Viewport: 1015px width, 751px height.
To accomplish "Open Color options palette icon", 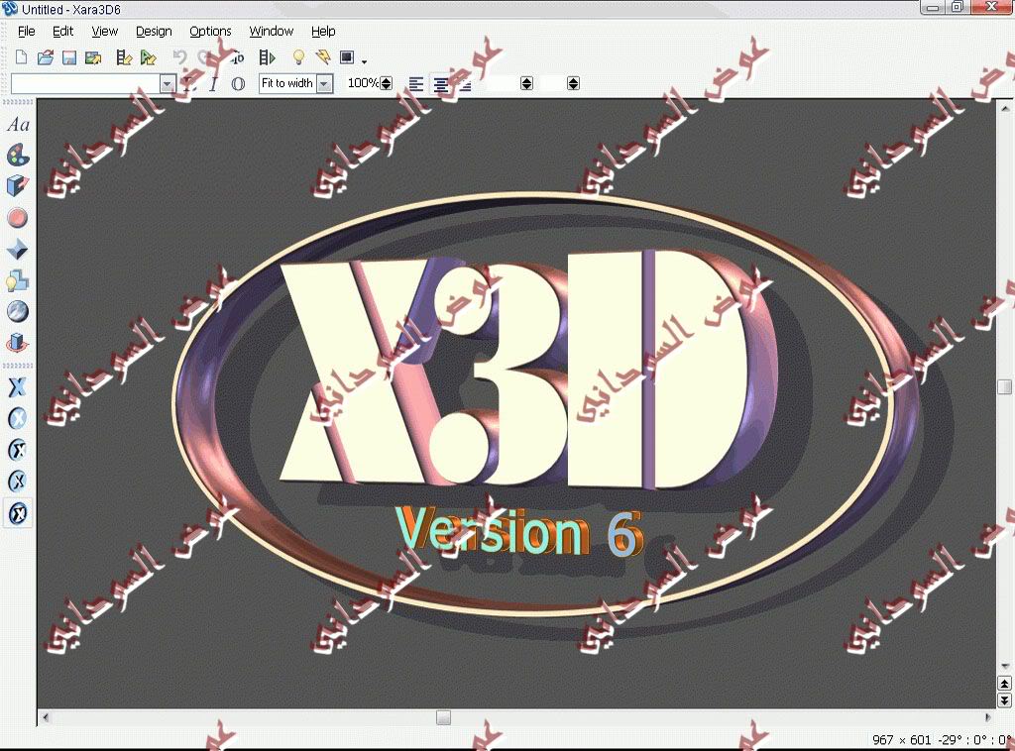I will (18, 156).
